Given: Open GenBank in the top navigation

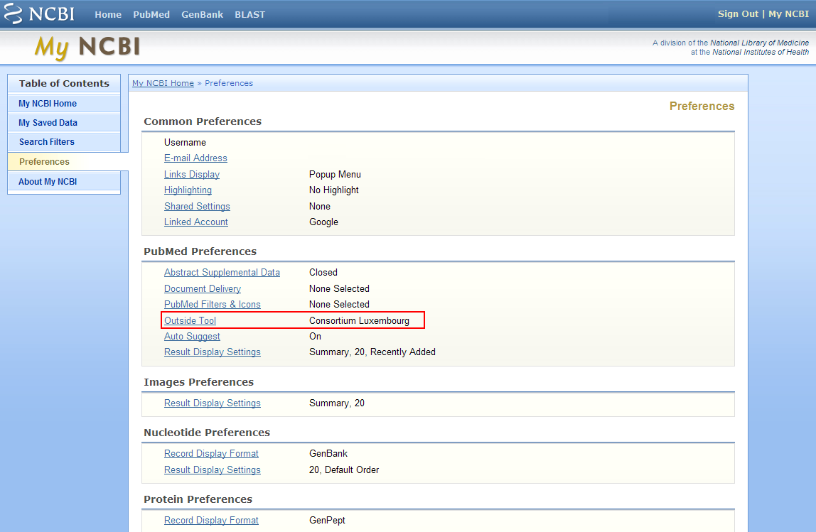Looking at the screenshot, I should pyautogui.click(x=202, y=15).
